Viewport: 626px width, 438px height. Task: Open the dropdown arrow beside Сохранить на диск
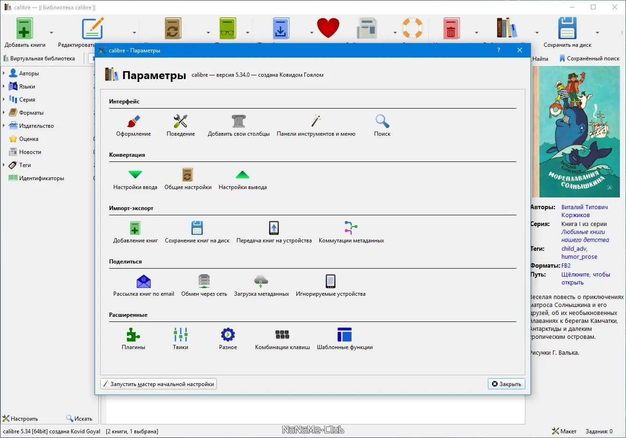pos(597,33)
